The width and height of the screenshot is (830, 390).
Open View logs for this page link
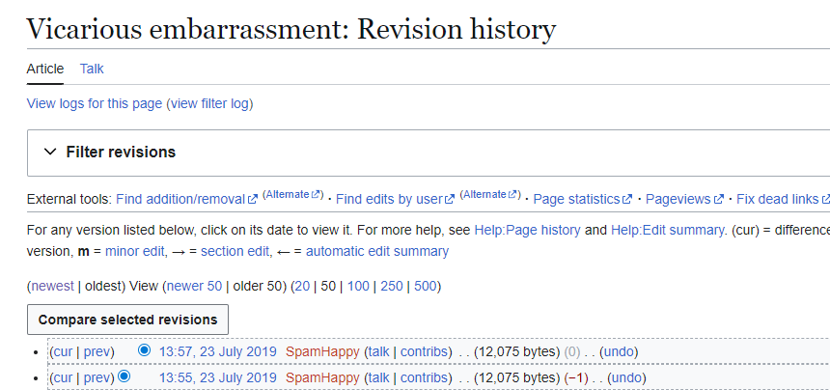coord(95,103)
